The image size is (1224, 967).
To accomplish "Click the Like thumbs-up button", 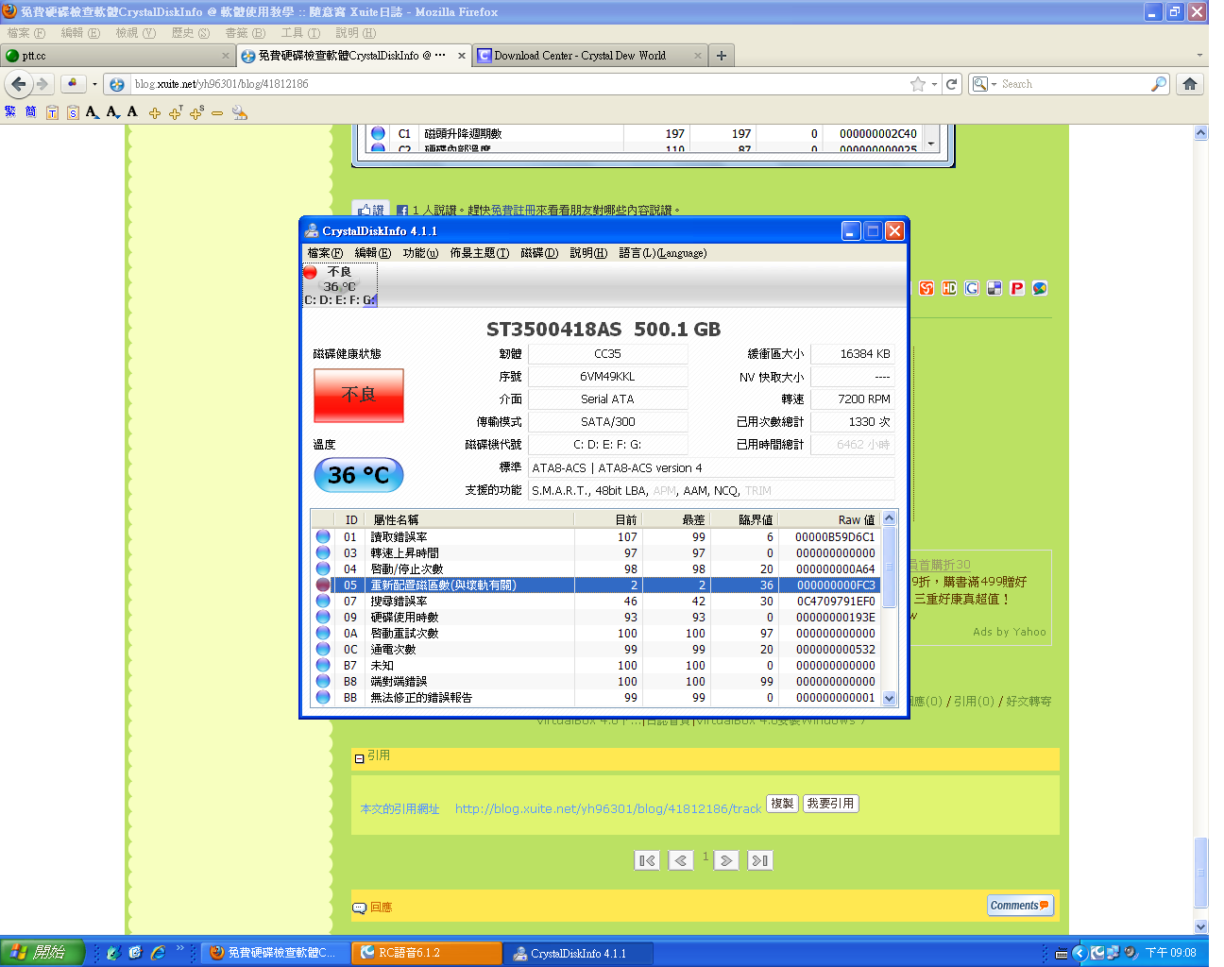I will pos(369,210).
